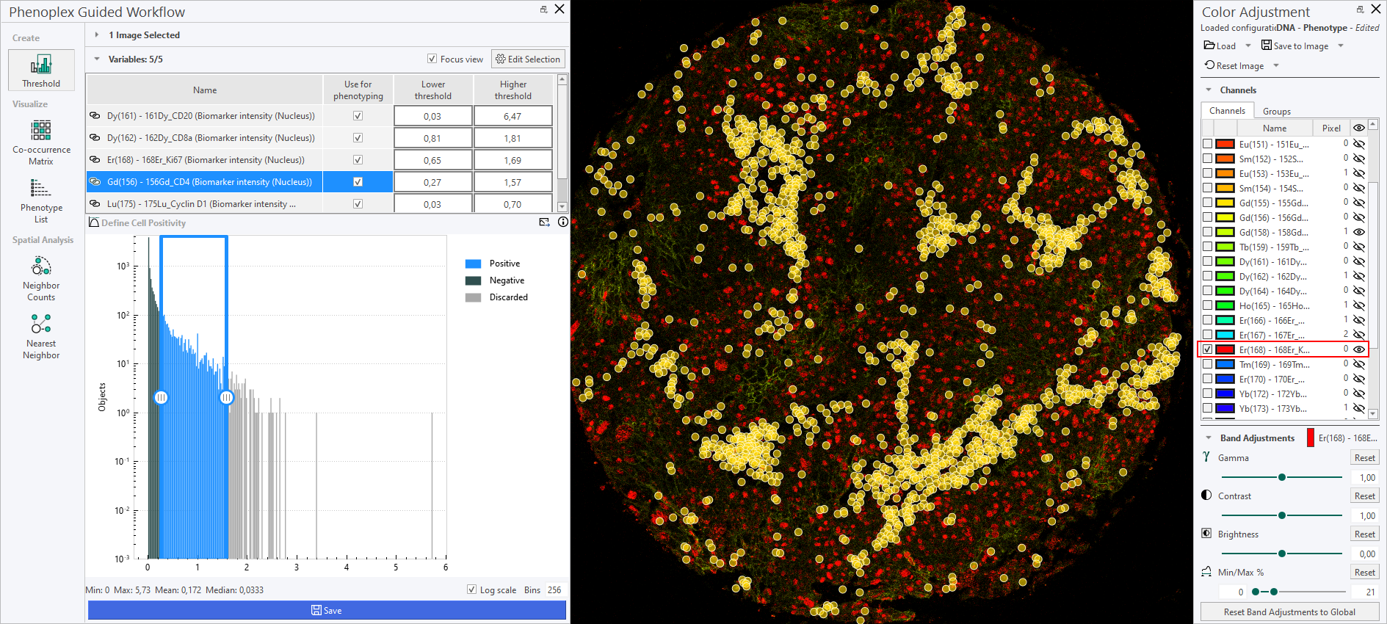1387x624 pixels.
Task: Collapse the Channels section
Action: [x=1209, y=90]
